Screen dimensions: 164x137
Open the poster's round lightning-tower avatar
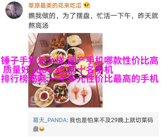click(14, 10)
